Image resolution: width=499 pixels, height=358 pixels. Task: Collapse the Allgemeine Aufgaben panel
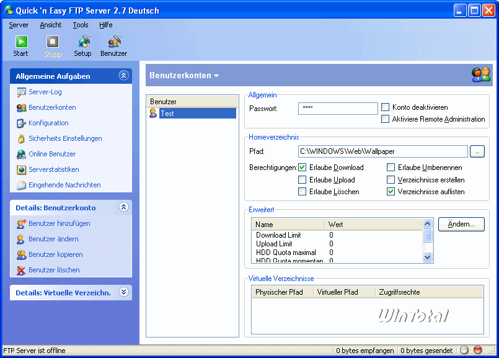click(123, 76)
